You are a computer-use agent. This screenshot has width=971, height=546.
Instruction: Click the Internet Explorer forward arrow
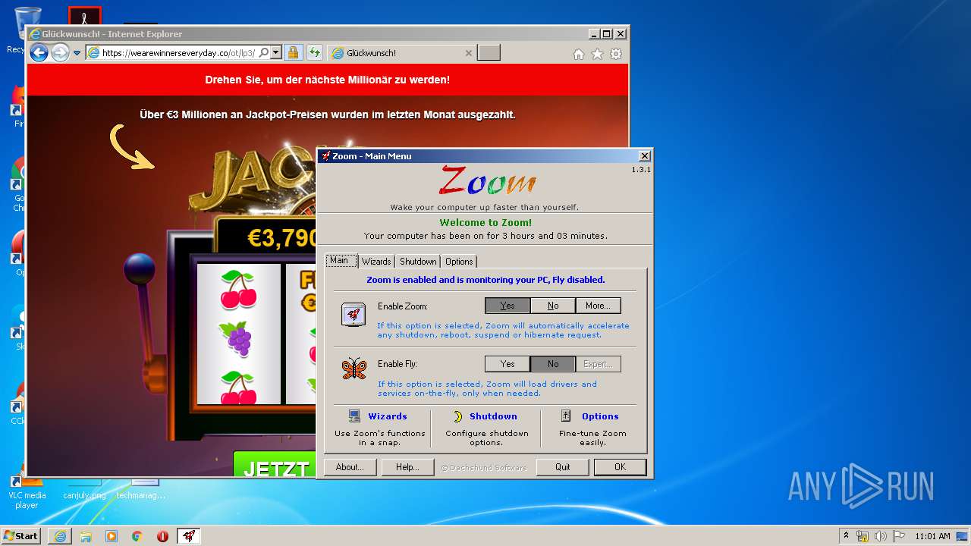point(60,52)
